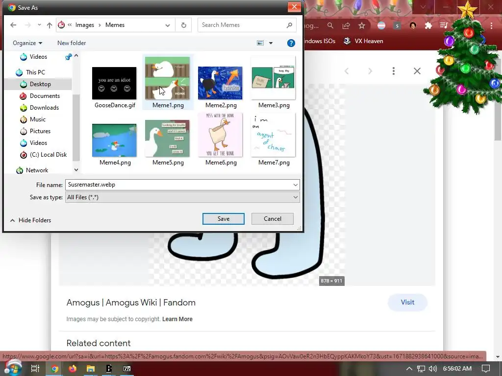Open volume control in system tray
502x376 pixels.
(432, 369)
